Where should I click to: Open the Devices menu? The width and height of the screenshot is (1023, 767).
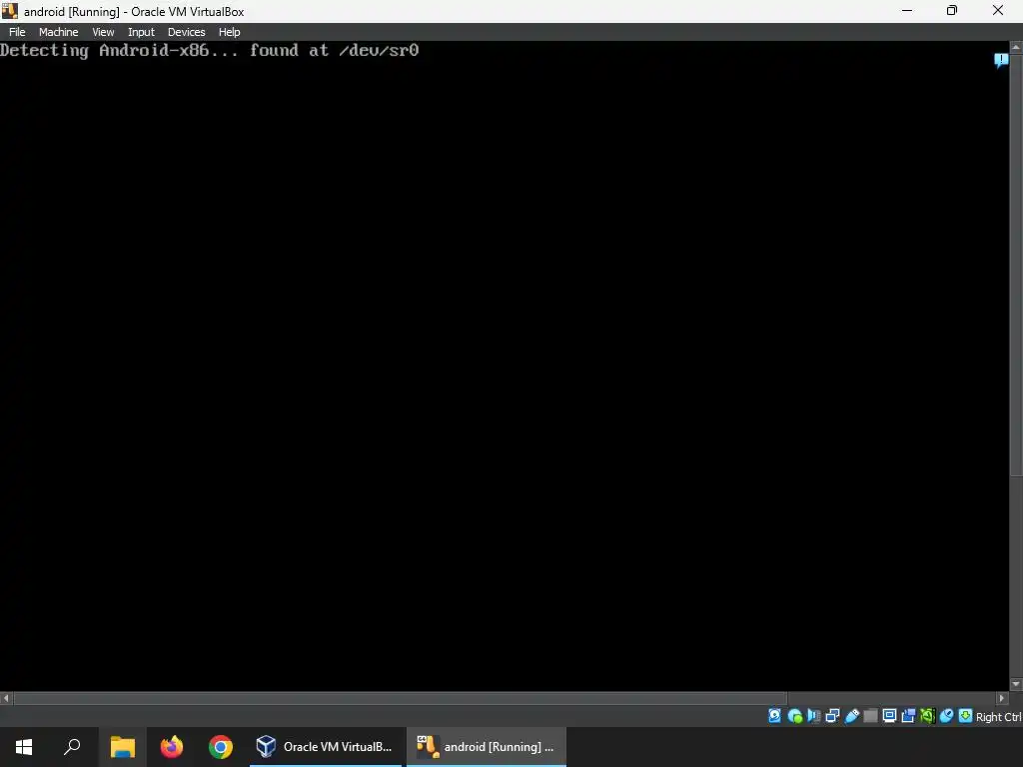click(x=186, y=32)
